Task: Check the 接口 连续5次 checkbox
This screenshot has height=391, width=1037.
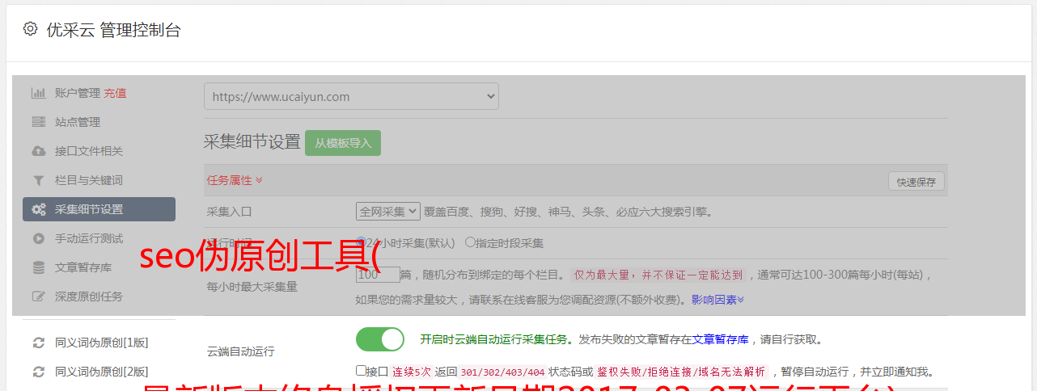Action: coord(362,371)
